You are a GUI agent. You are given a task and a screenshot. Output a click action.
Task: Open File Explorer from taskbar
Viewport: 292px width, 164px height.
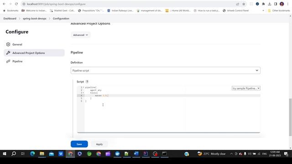click(42, 154)
